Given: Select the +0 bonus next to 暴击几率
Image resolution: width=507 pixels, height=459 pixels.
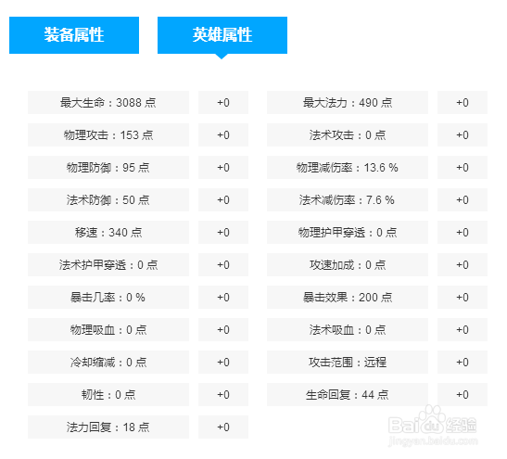Looking at the screenshot, I should click(223, 298).
